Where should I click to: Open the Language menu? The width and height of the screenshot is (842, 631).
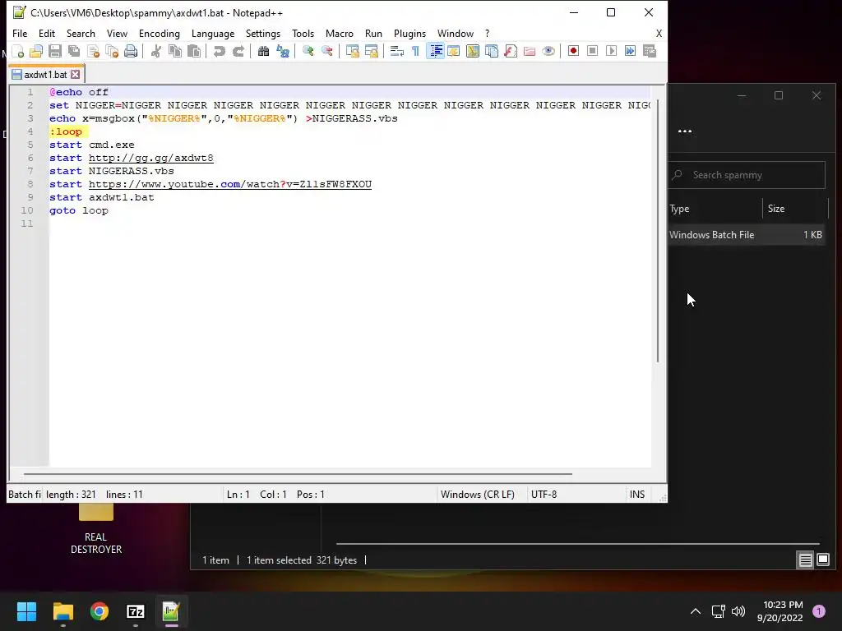pos(213,33)
